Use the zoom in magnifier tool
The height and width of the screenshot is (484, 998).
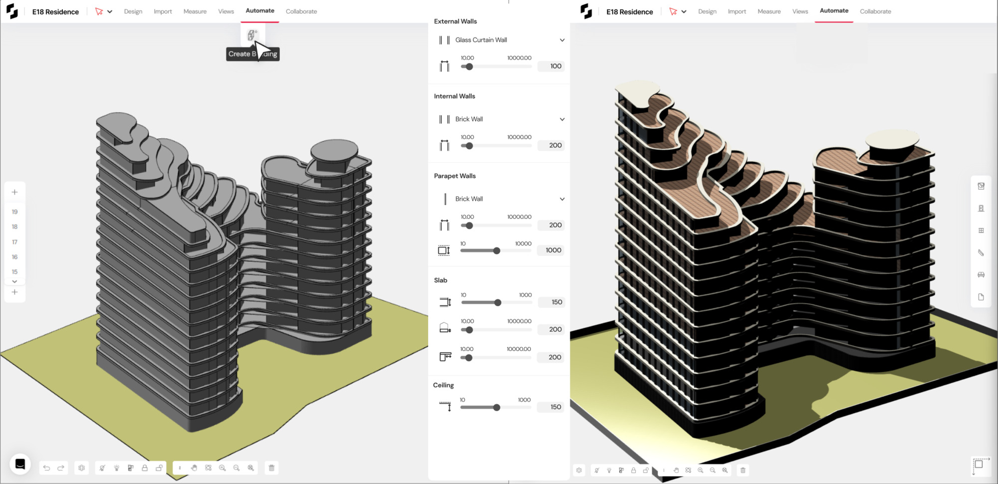tap(223, 468)
